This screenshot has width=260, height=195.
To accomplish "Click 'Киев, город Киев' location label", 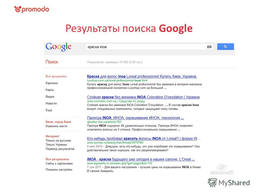I will 58,122.
